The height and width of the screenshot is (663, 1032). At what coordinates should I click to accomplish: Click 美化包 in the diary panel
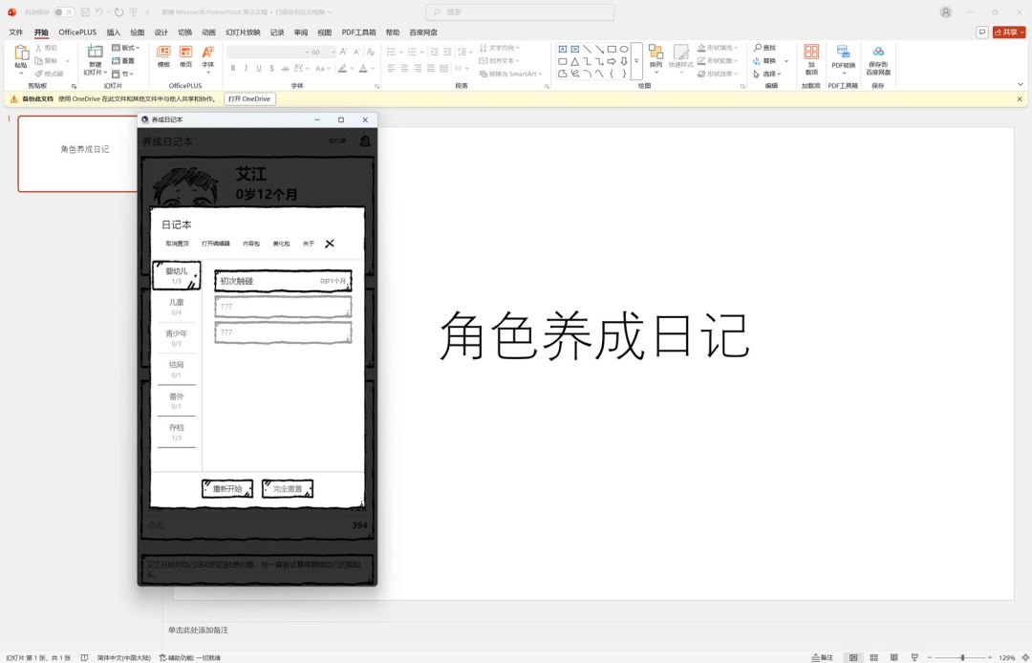281,244
